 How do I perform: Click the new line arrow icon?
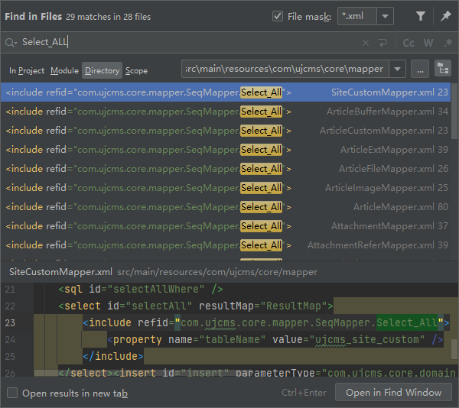(x=382, y=43)
